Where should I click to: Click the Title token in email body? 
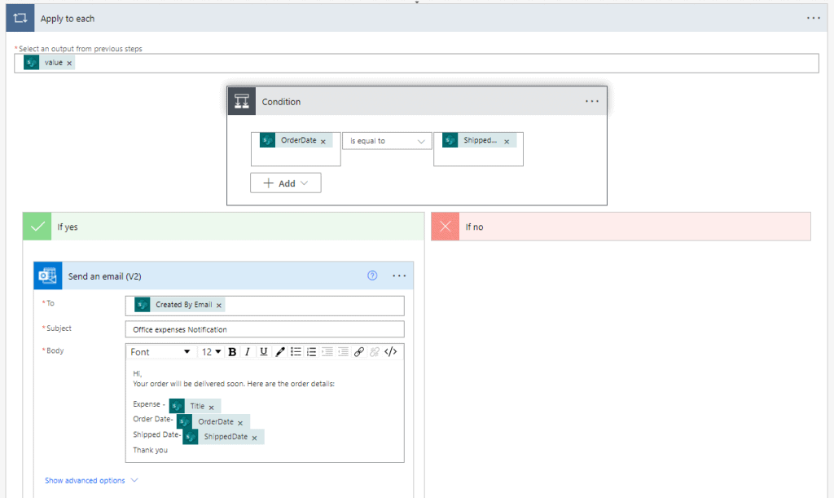click(195, 406)
